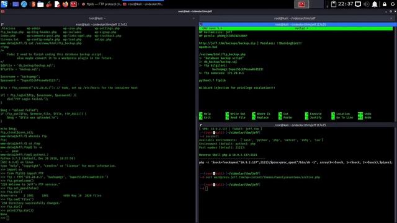Image resolution: width=397 pixels, height=223 pixels.
Task: Click nano Paste shortcut
Action: coord(285,118)
